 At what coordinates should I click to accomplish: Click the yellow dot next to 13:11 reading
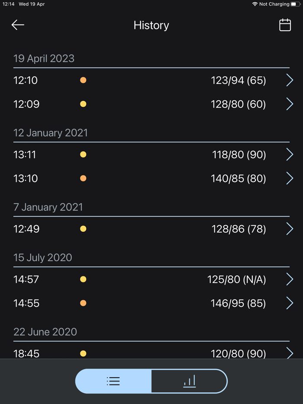click(x=83, y=154)
